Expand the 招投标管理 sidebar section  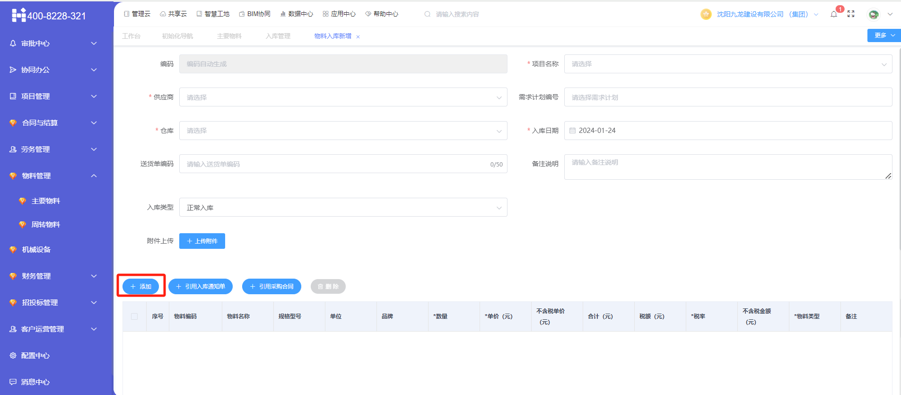(x=94, y=302)
